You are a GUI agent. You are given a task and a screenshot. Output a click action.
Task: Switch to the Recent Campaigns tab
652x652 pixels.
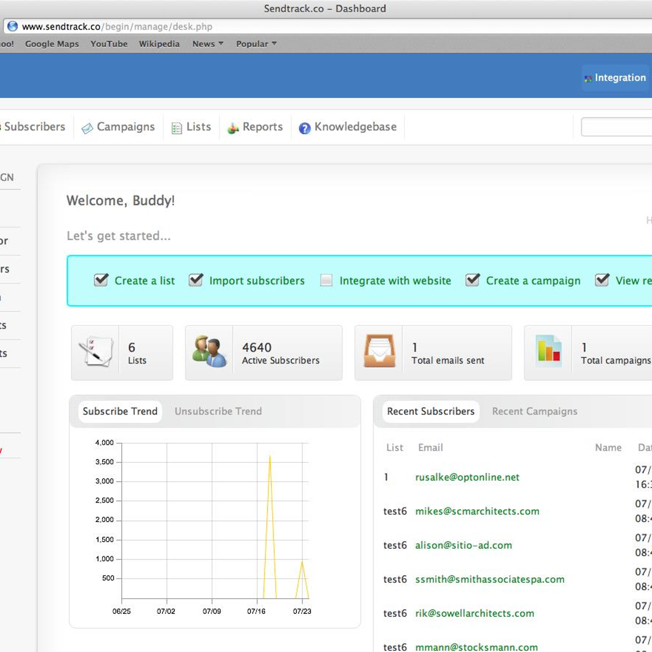pos(535,411)
